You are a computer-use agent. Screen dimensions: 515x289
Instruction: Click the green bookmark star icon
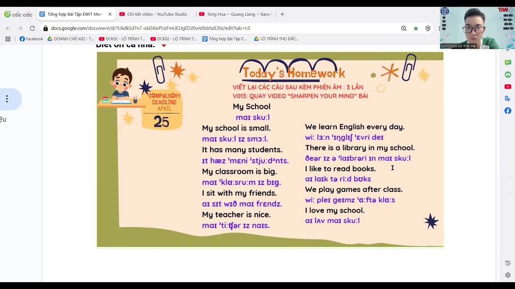click(416, 28)
